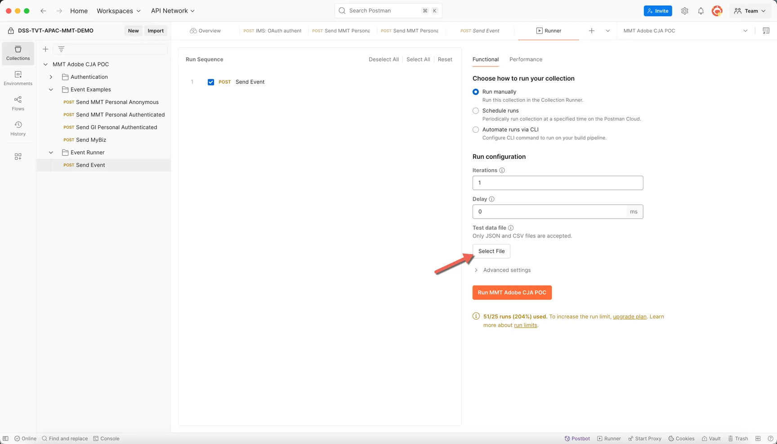
Task: Open Vault in the status bar
Action: [x=711, y=439]
